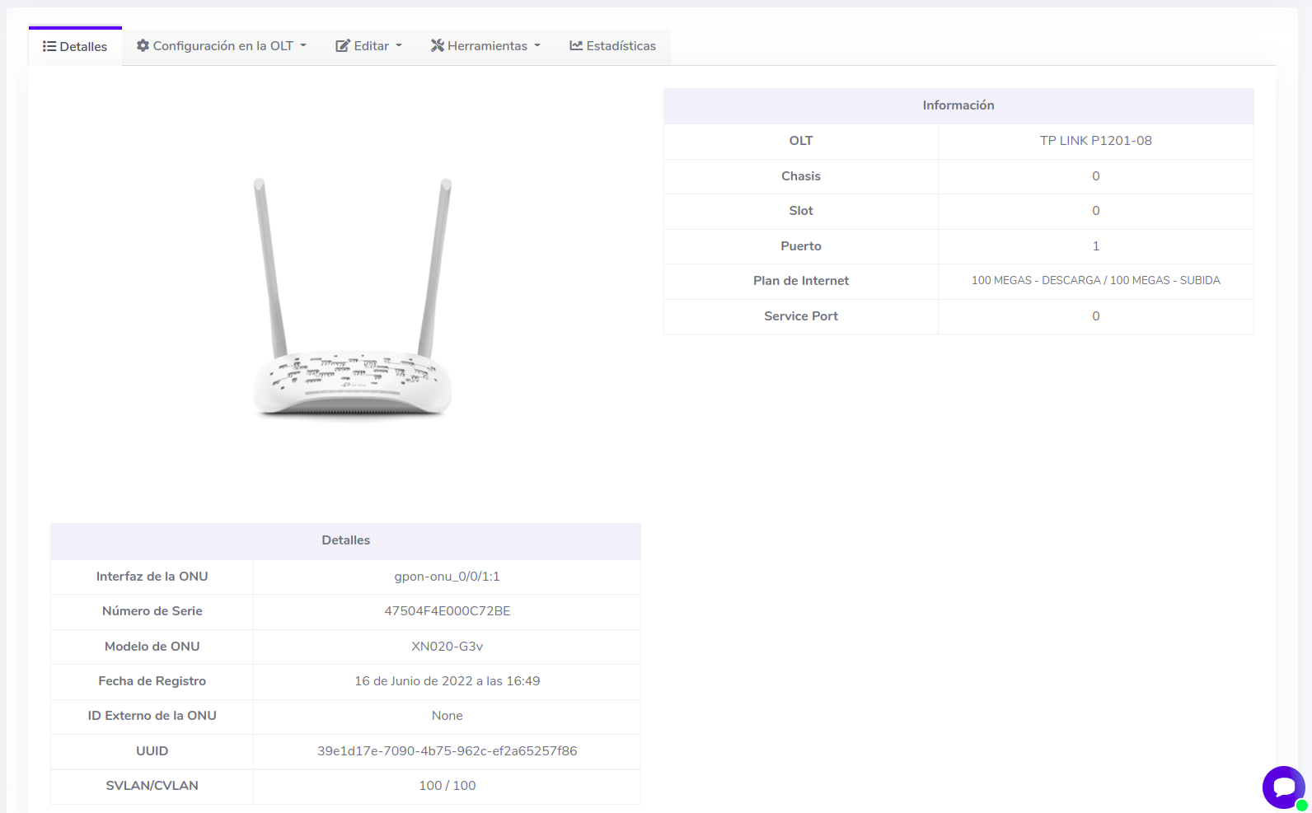Click the Información table header
Screen dimensions: 1312x813
pos(958,105)
